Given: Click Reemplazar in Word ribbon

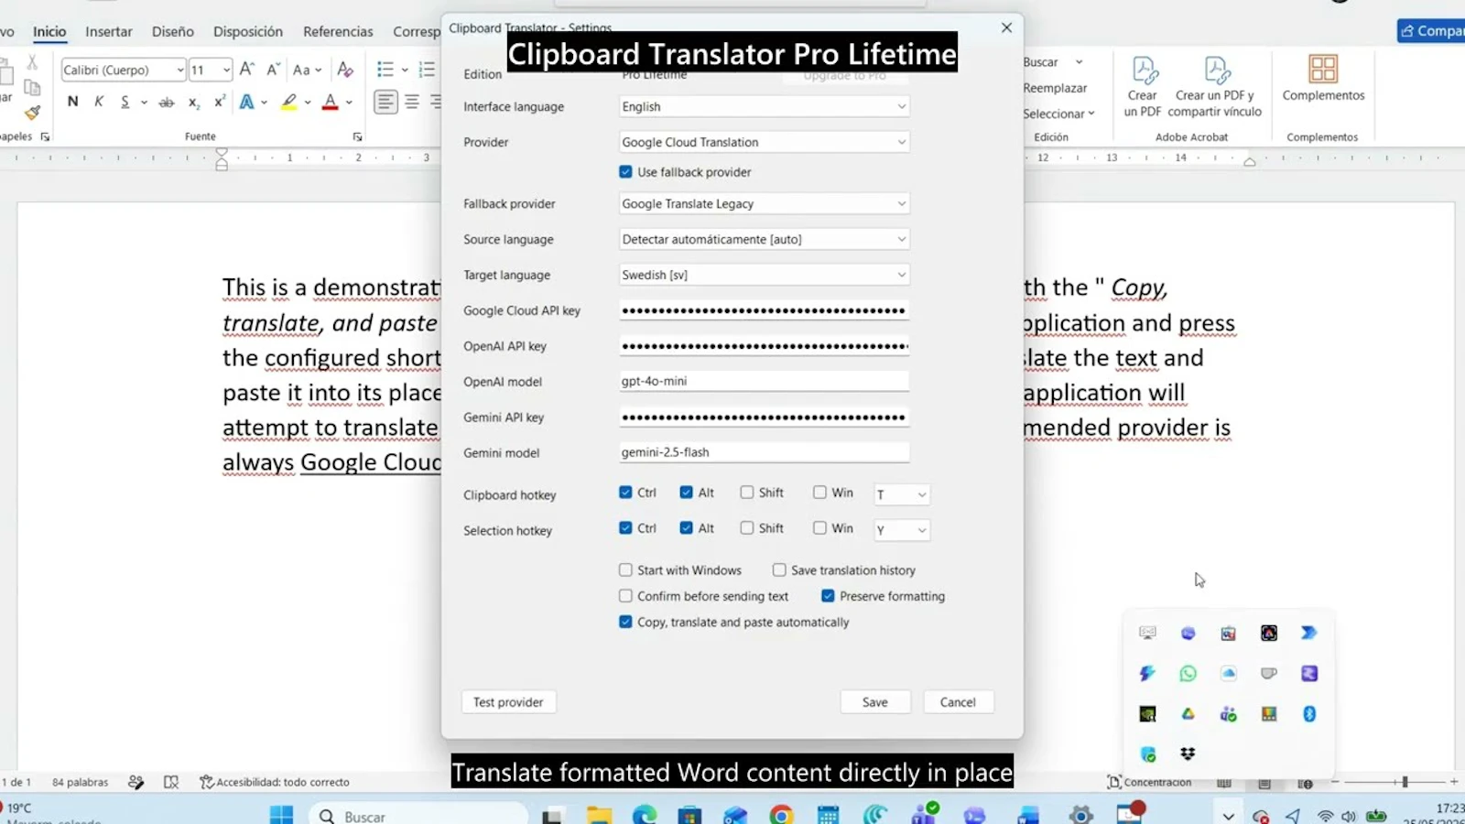Looking at the screenshot, I should 1055,88.
